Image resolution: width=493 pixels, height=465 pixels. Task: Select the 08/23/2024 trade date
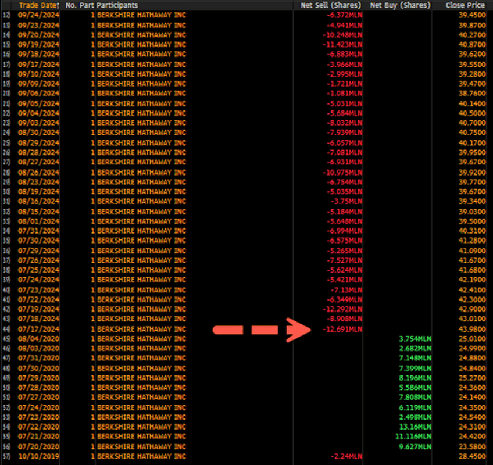pyautogui.click(x=39, y=182)
